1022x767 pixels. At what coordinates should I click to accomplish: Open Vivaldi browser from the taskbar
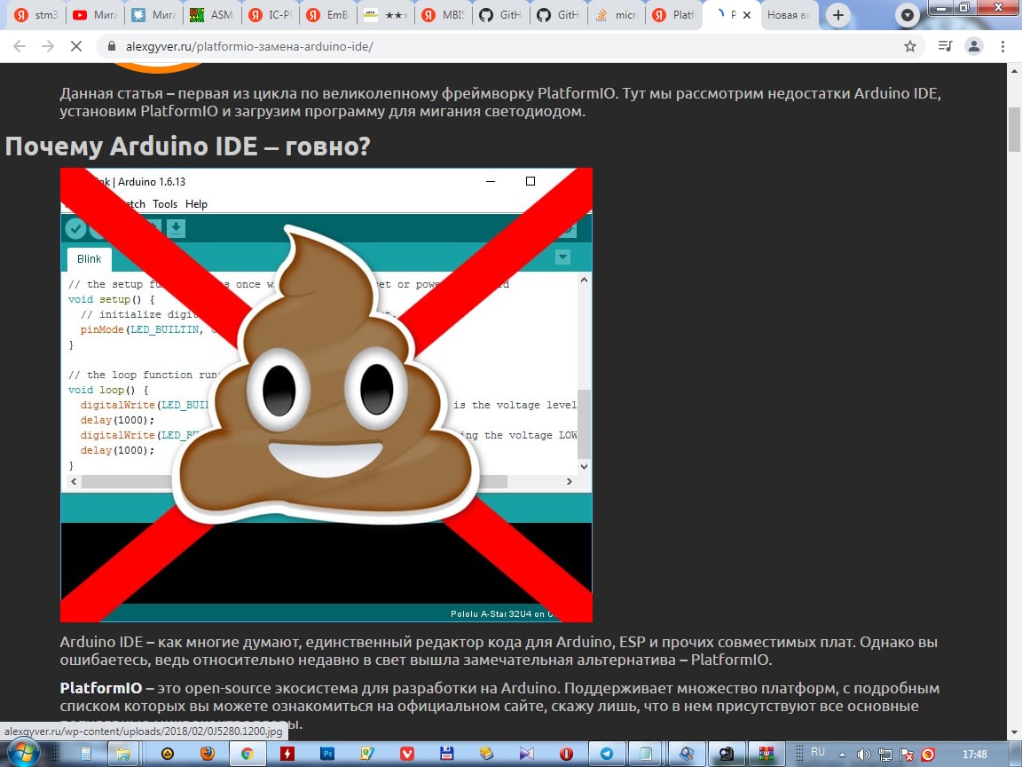406,754
